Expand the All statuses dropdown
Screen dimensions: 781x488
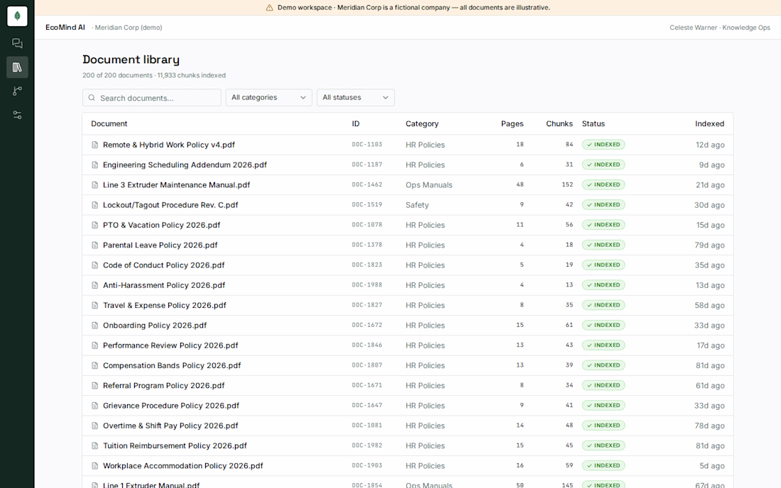355,97
